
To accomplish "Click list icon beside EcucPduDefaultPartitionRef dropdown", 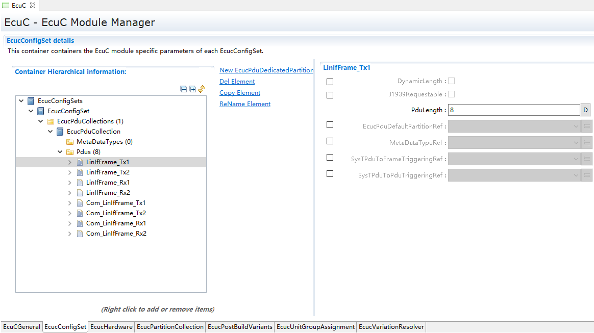I will pos(587,126).
